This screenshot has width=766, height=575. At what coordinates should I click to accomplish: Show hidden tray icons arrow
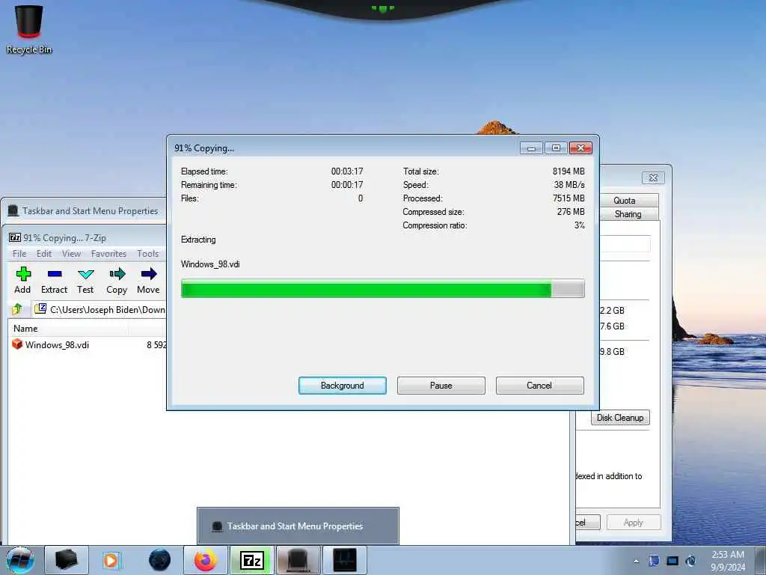click(x=636, y=561)
